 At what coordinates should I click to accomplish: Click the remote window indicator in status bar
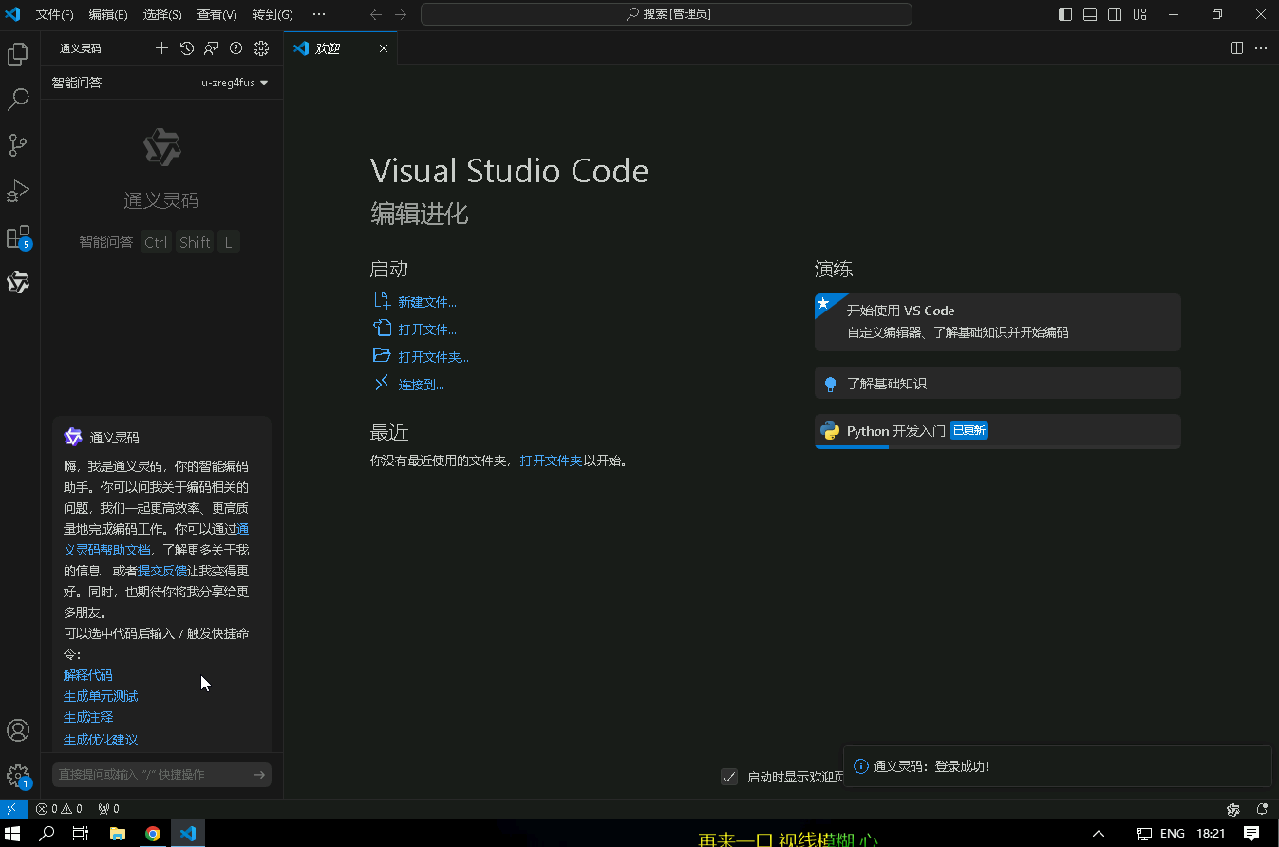[13, 809]
